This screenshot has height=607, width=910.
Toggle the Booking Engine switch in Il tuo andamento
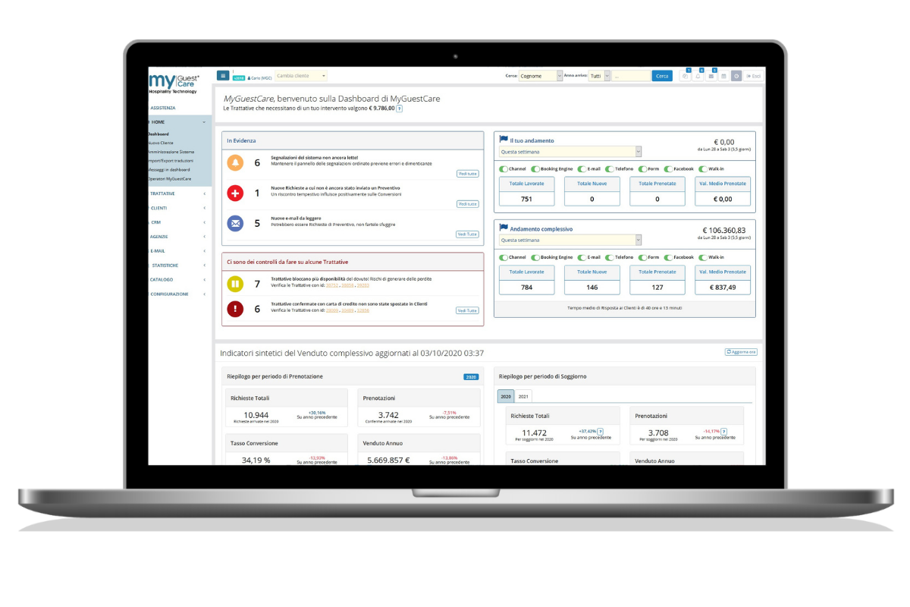tap(536, 168)
